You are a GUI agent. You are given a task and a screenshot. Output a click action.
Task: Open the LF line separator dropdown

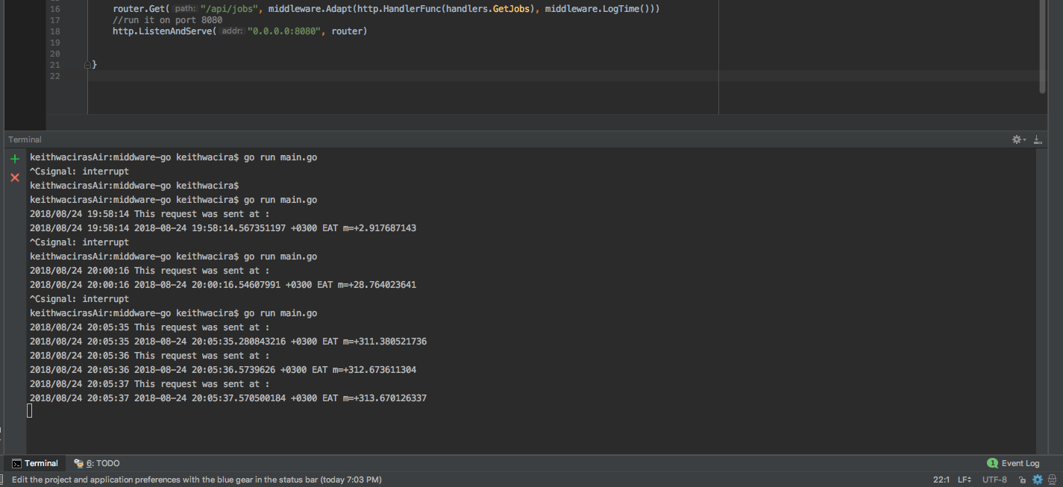point(964,480)
